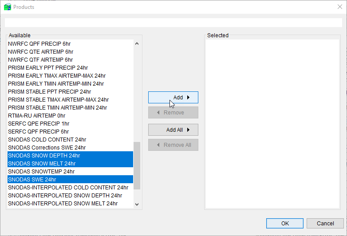Click the Available list scrollbar thumb
The height and width of the screenshot is (236, 347).
[x=137, y=165]
